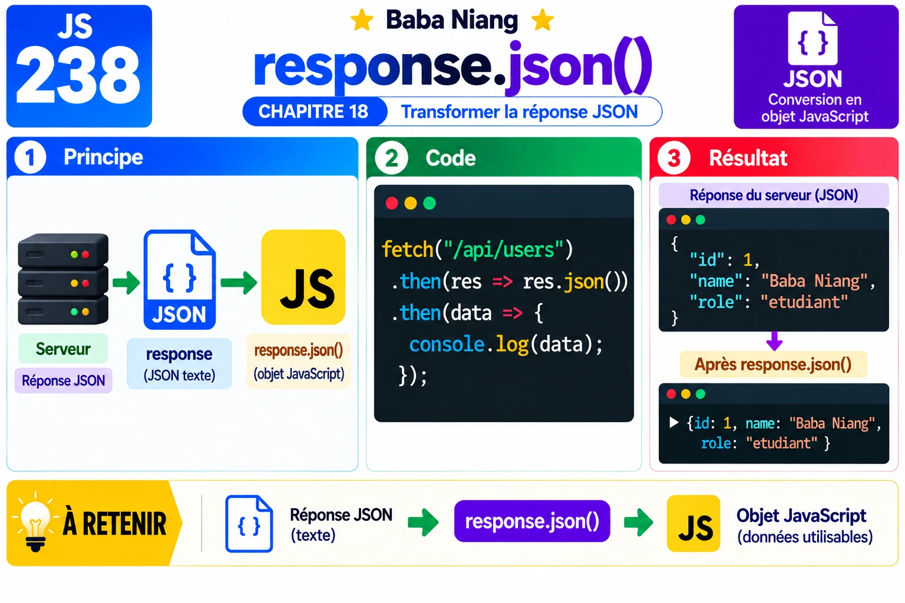Select the green Serveur label

[x=63, y=349]
